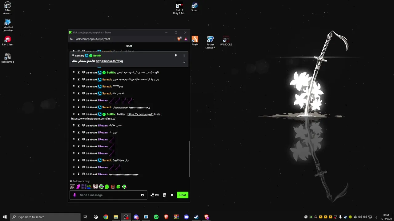Open Google Chrome from taskbar
This screenshot has height=221, width=394.
106,217
